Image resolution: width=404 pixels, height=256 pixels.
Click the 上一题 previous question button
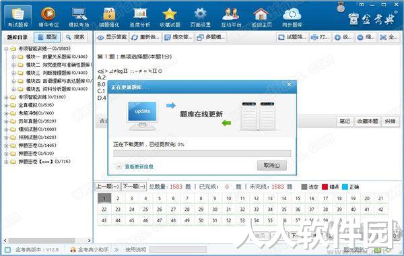tap(108, 186)
